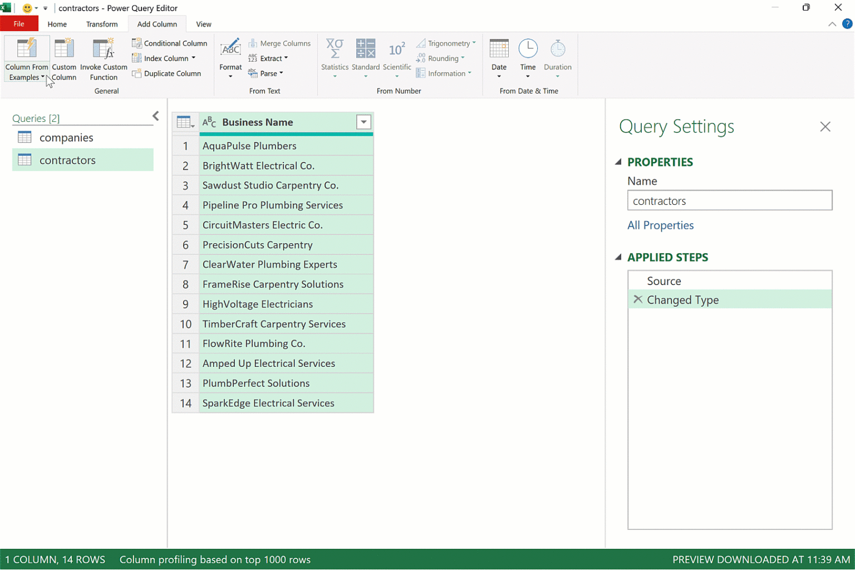The width and height of the screenshot is (855, 570).
Task: Collapse the APPLIED STEPS section
Action: point(618,257)
